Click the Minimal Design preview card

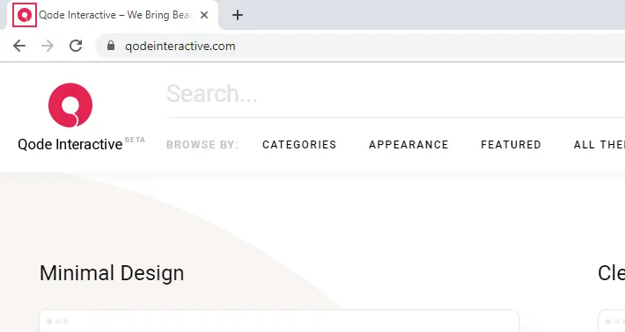279,321
